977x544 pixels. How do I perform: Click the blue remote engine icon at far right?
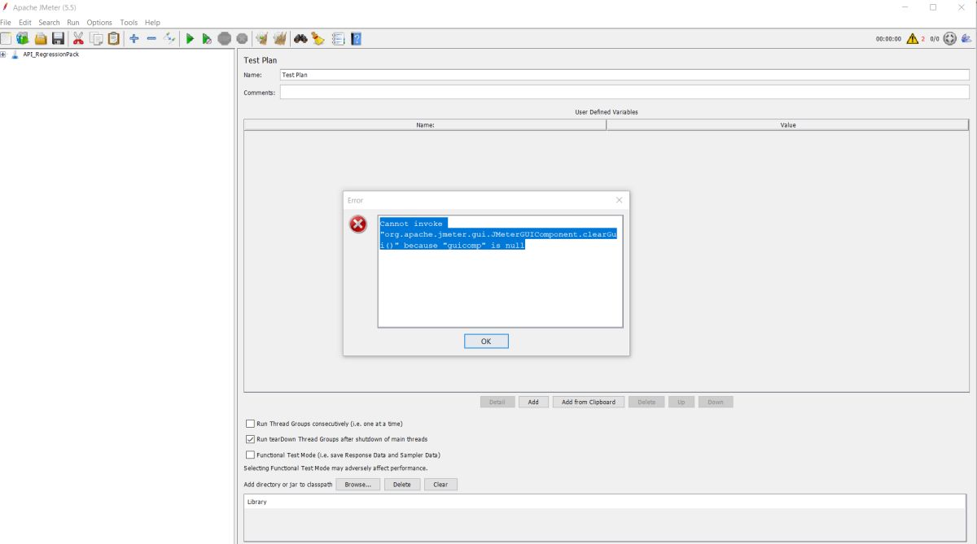[966, 38]
